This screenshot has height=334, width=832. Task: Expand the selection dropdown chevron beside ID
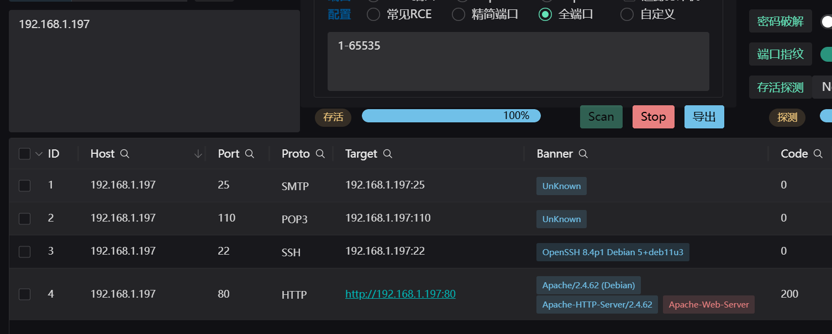tap(39, 154)
